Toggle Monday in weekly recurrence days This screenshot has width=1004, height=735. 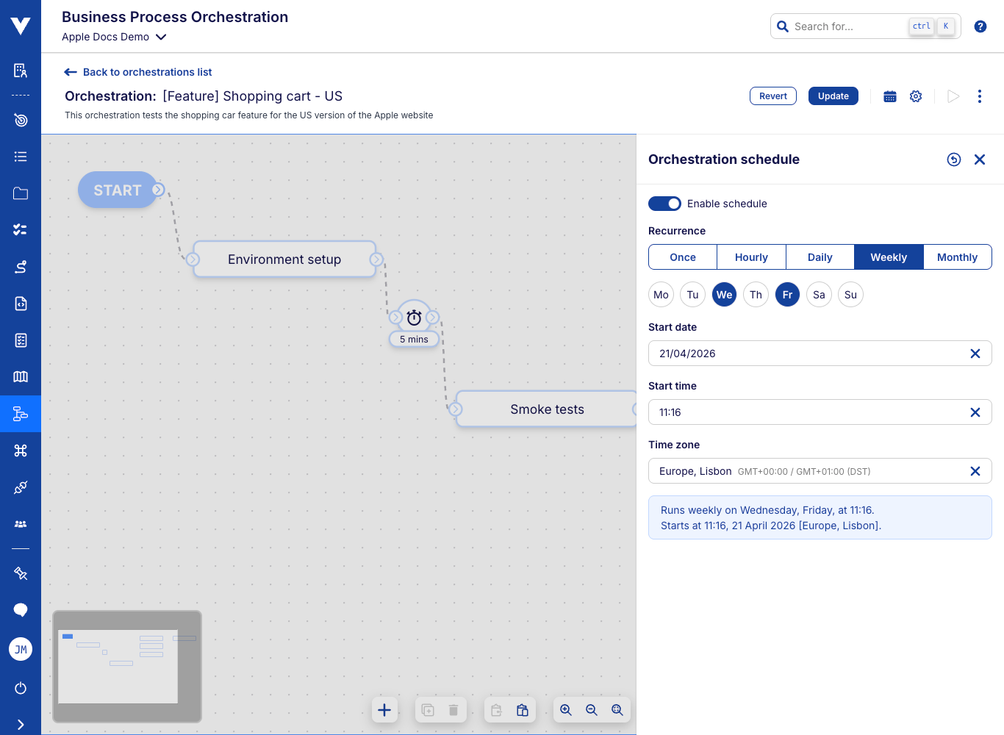661,295
